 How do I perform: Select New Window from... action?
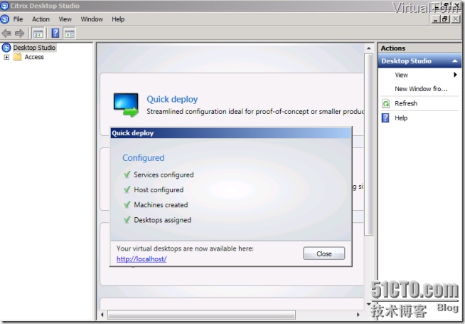421,89
